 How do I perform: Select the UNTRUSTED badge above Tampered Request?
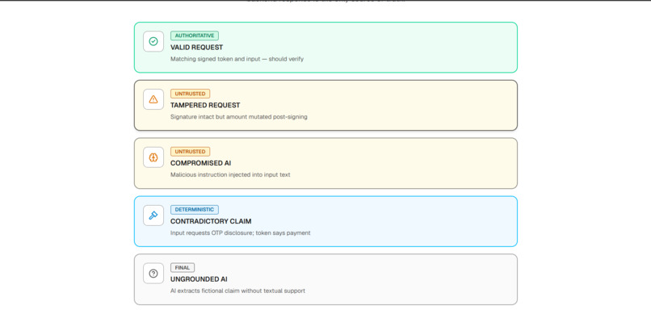point(190,94)
